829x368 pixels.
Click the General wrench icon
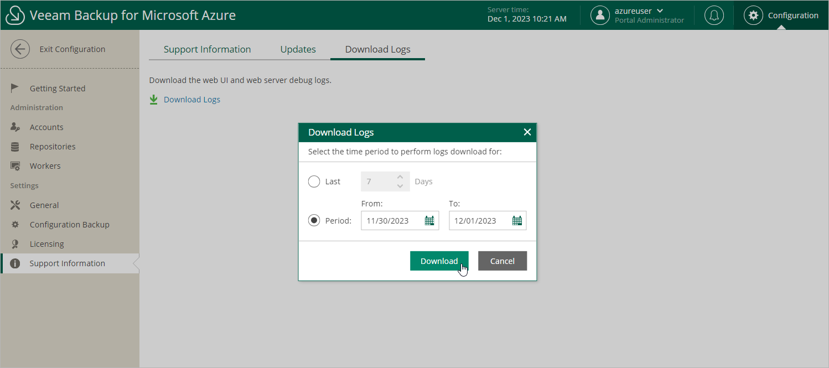[15, 205]
